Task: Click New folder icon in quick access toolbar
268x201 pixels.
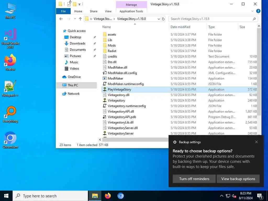Action: coord(75,4)
